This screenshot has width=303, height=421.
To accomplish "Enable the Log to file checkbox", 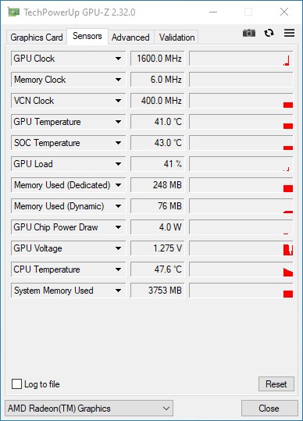I will coord(16,384).
